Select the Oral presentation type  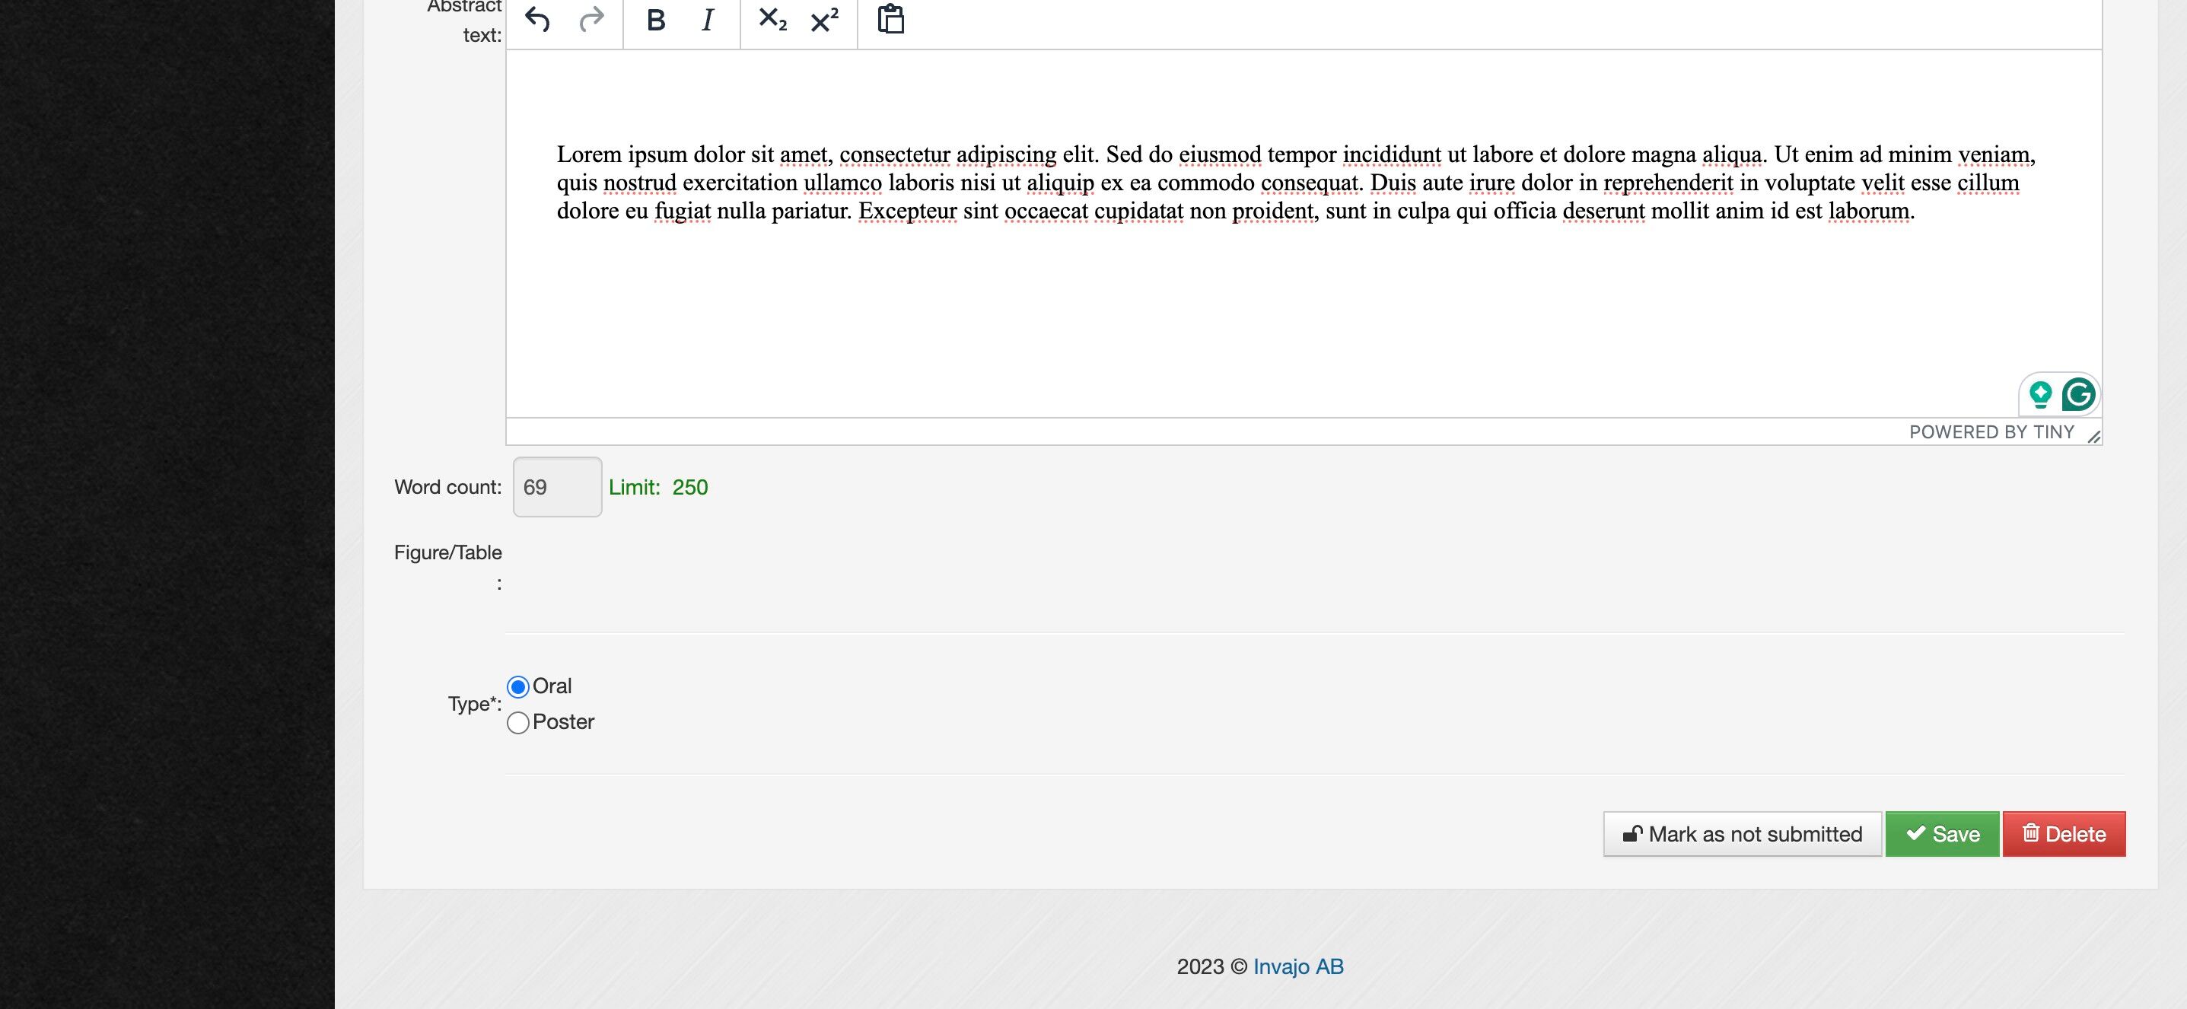[x=518, y=686]
